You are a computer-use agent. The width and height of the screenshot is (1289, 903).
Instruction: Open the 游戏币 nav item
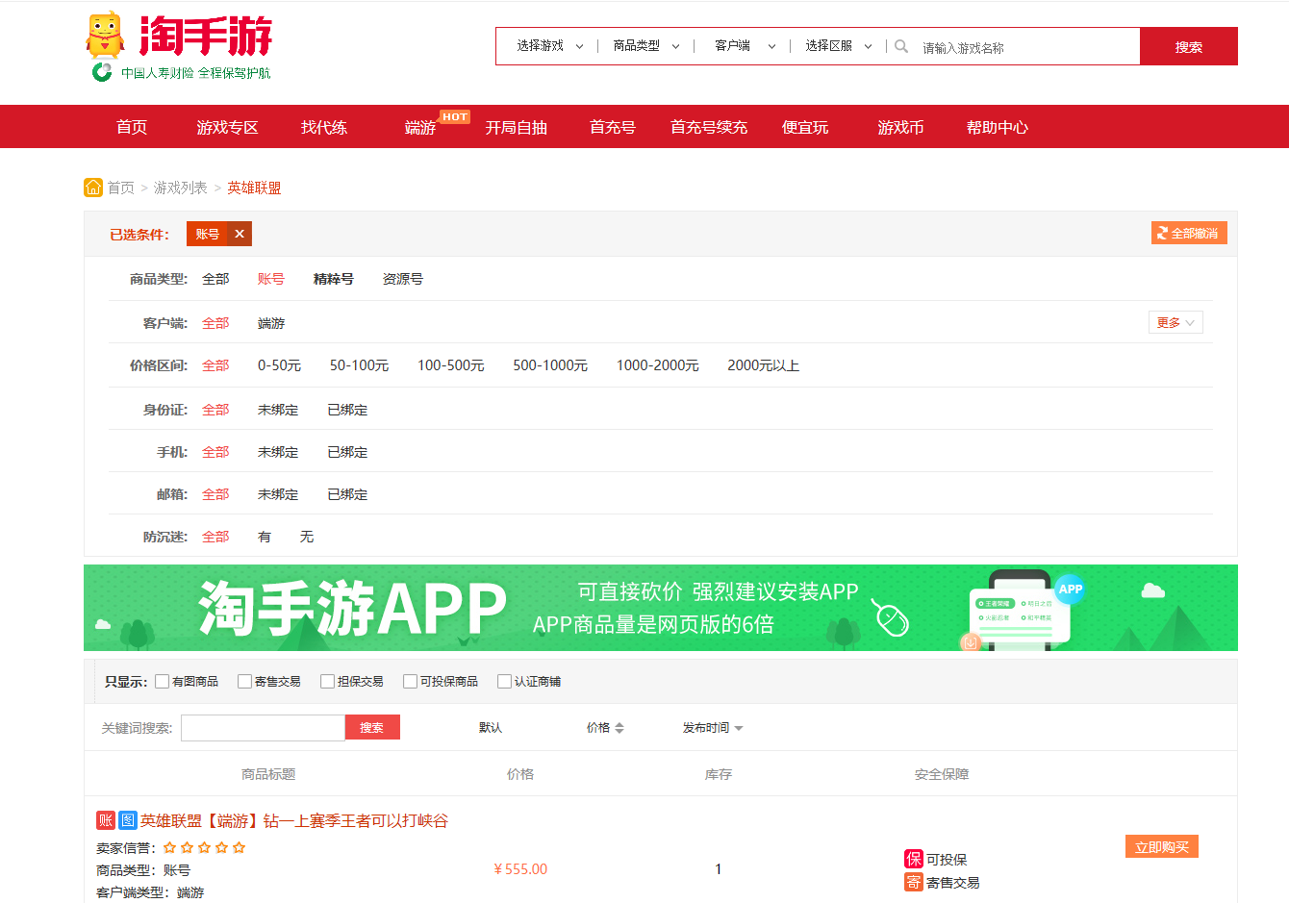click(x=901, y=127)
